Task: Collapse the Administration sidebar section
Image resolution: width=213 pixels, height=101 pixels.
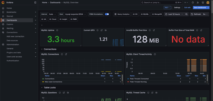Action: point(35,45)
